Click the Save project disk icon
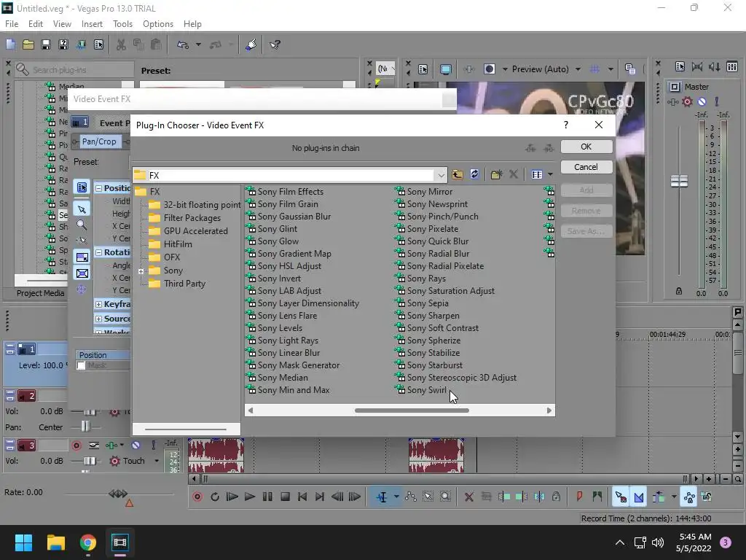The width and height of the screenshot is (746, 560). (x=46, y=44)
